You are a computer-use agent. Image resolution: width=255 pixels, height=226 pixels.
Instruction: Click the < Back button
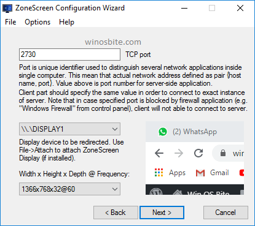pos(116,213)
